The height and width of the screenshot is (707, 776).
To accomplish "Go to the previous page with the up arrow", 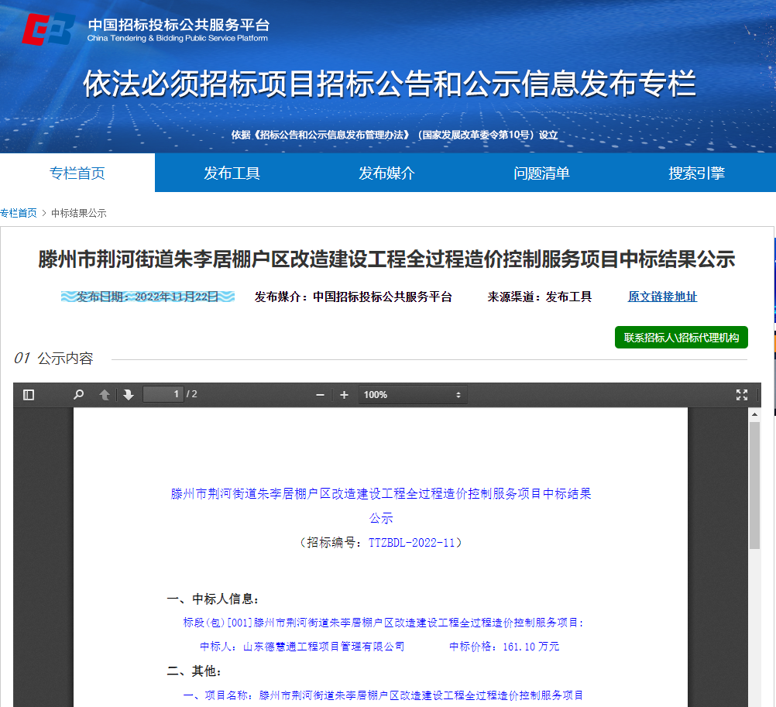I will (105, 395).
